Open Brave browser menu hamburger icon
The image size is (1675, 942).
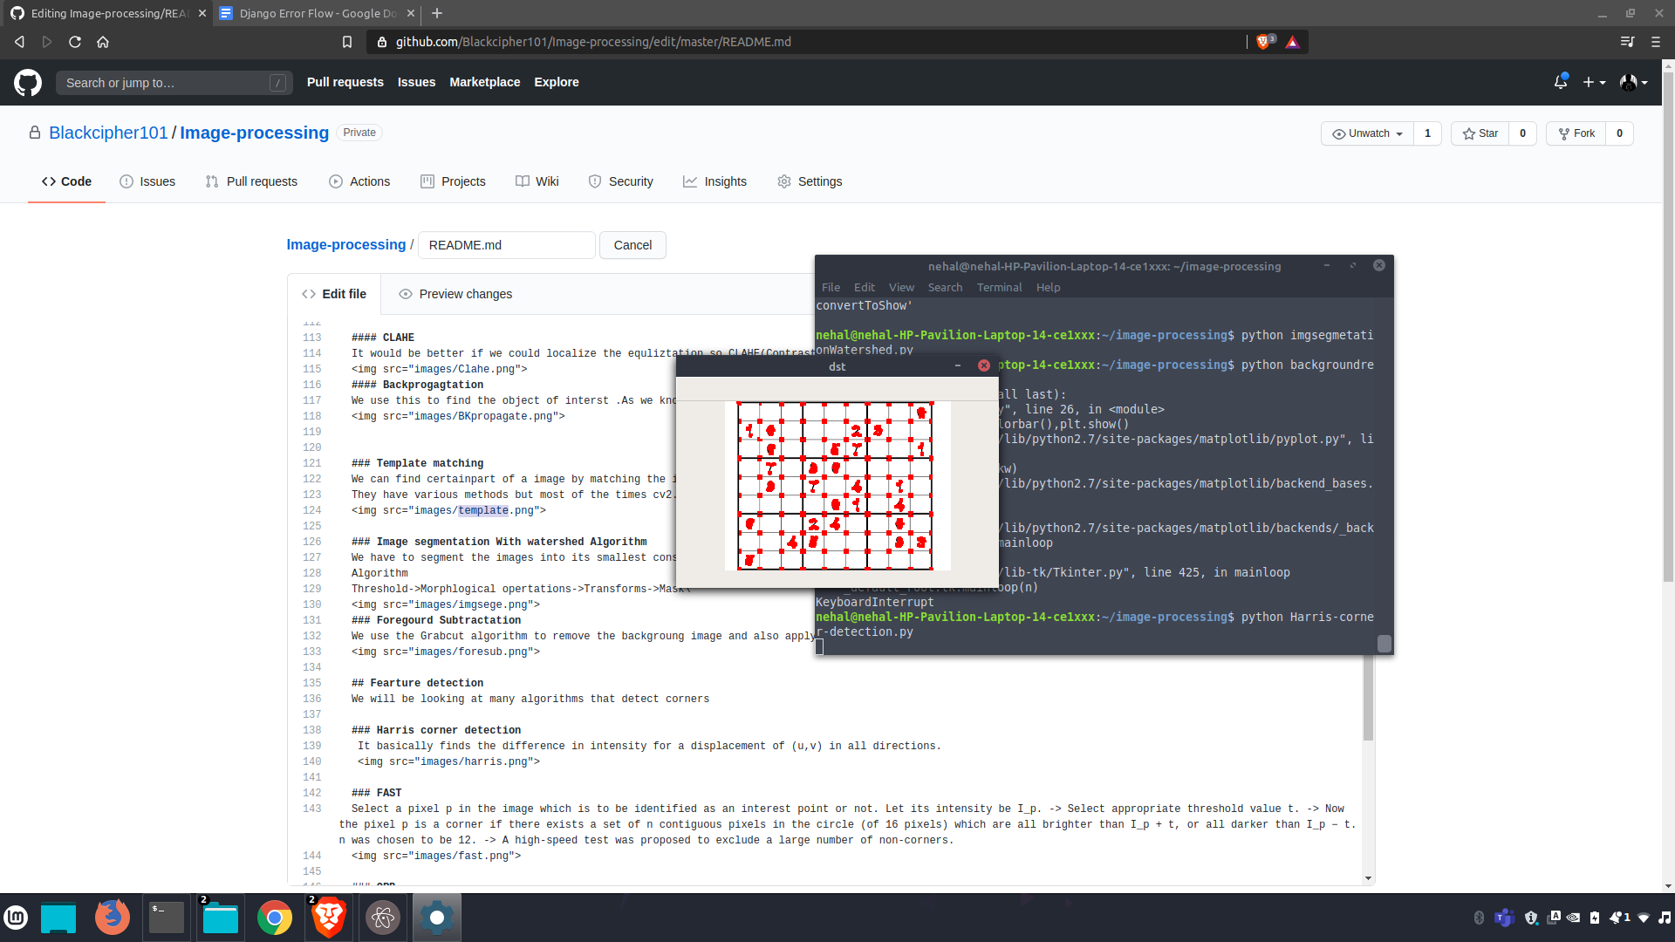(x=1655, y=42)
